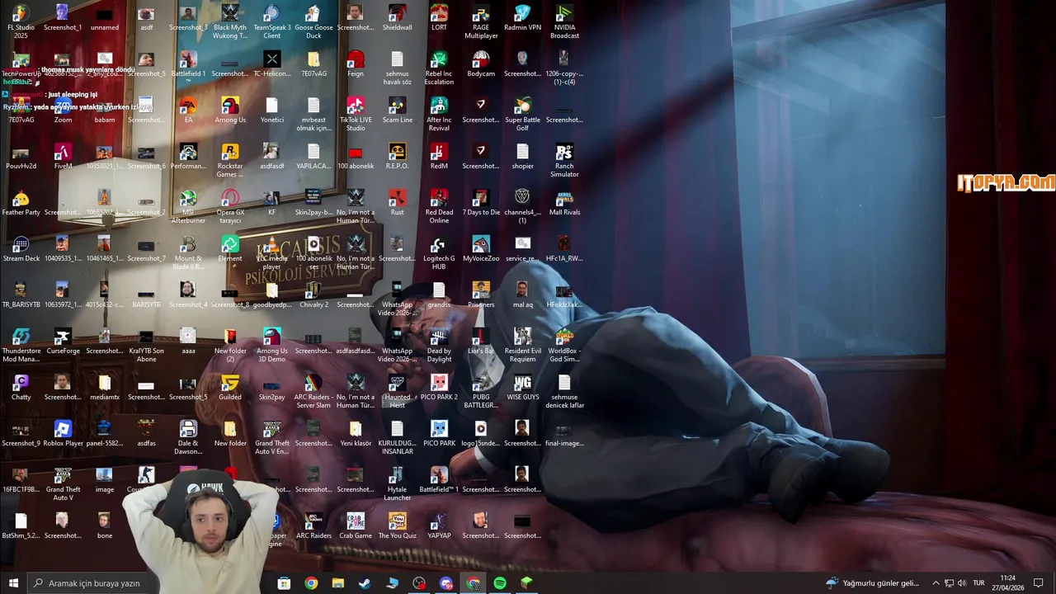Screen dimensions: 1056x594
Task: Open the Windows Start menu
Action: pos(13,583)
